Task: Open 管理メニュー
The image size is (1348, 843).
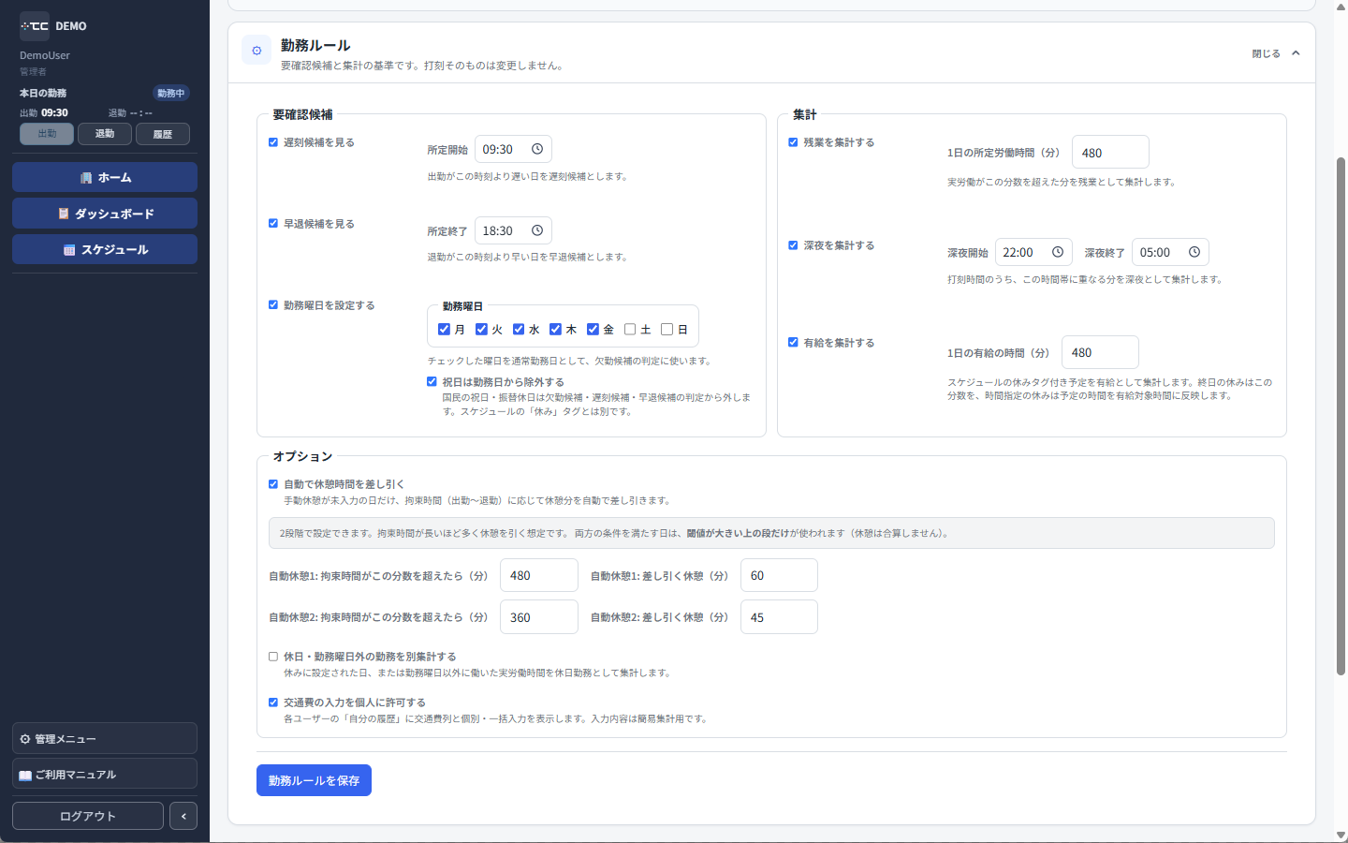Action: (x=105, y=738)
